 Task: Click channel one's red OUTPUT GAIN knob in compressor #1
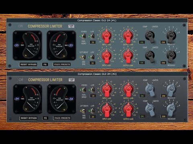(128, 36)
